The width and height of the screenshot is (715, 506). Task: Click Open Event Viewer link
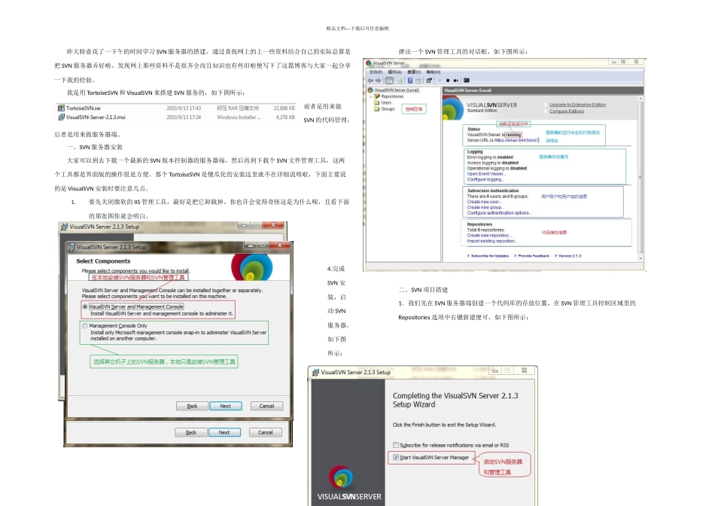pos(485,174)
